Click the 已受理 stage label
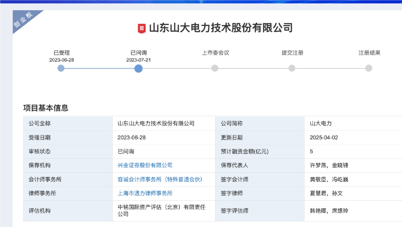Screen dimensions: 402x227 point(62,53)
